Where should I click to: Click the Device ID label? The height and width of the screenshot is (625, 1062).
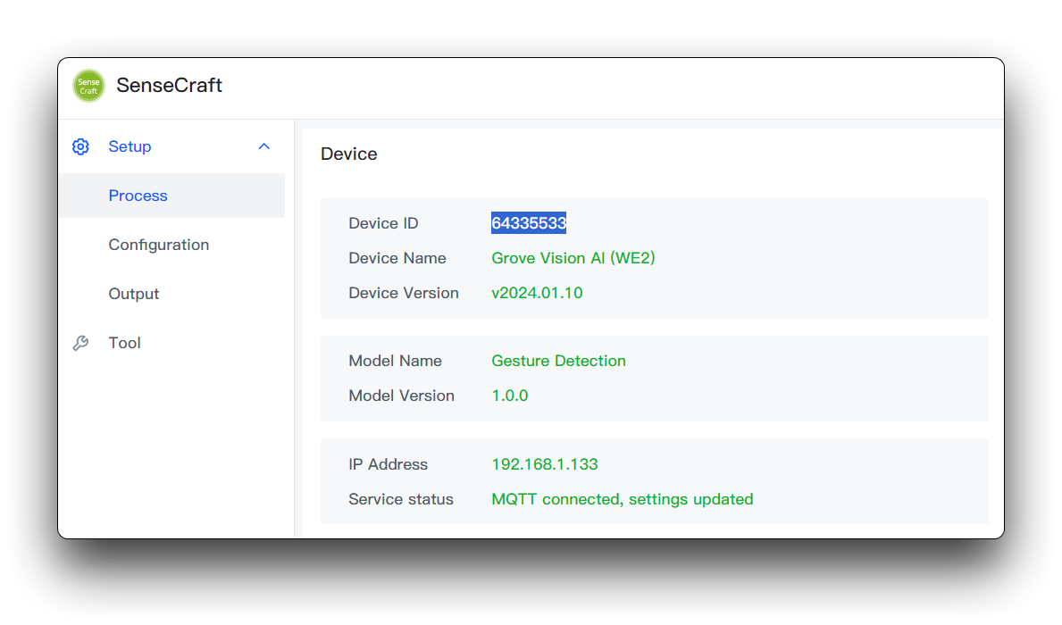point(383,223)
